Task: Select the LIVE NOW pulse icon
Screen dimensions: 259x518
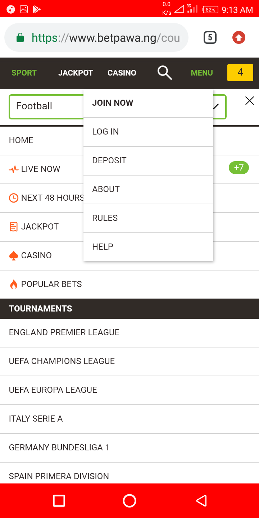Action: click(x=14, y=169)
